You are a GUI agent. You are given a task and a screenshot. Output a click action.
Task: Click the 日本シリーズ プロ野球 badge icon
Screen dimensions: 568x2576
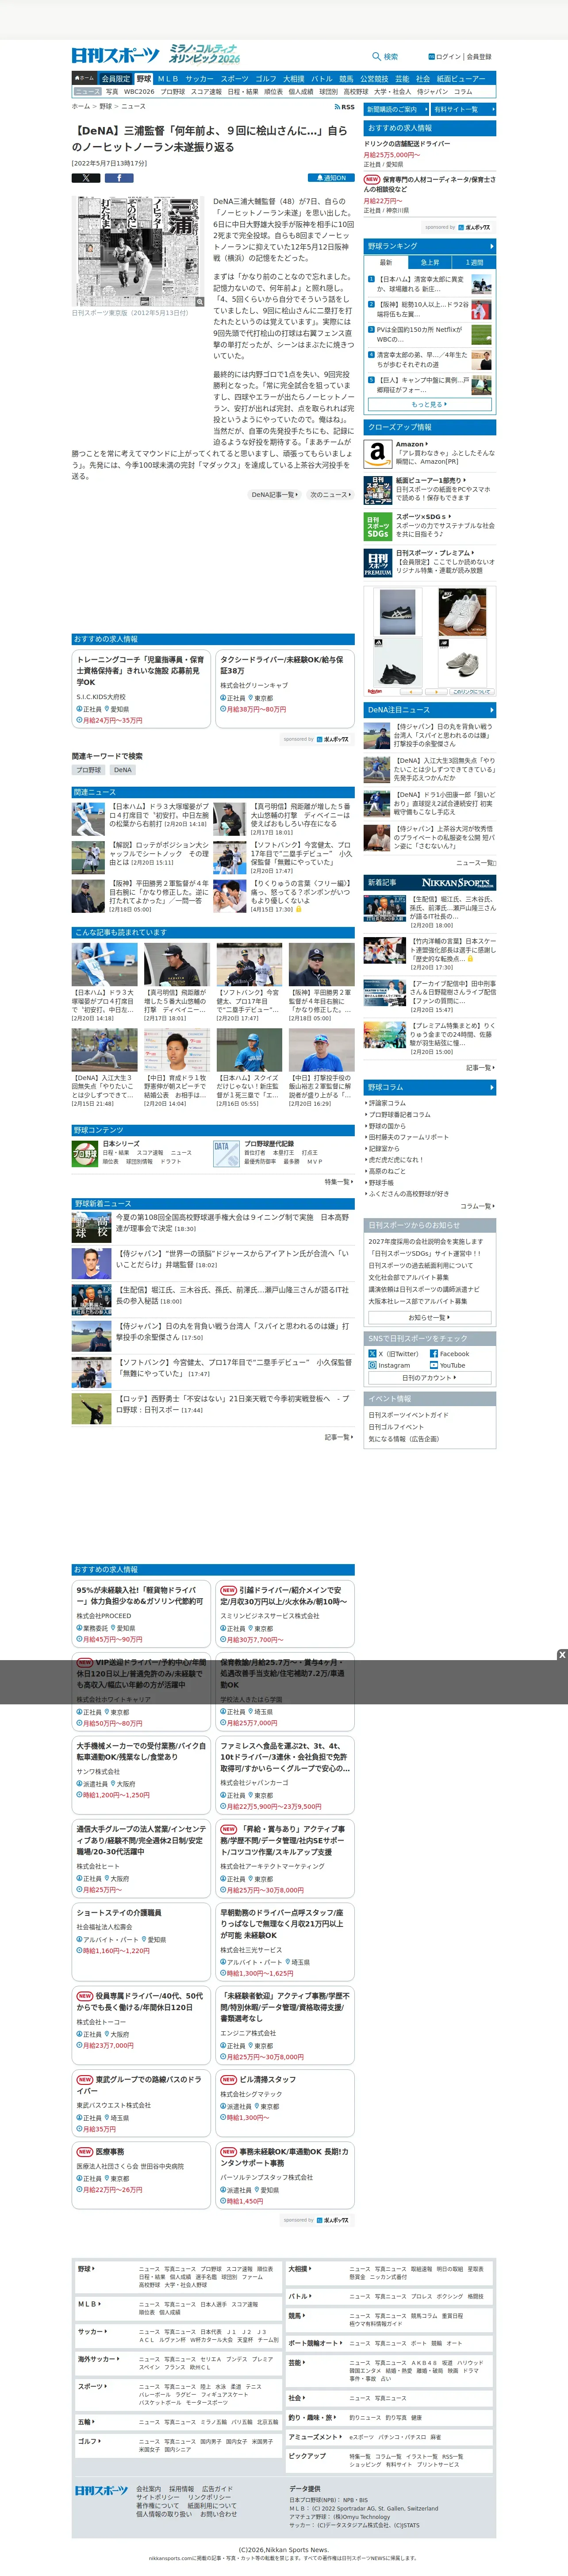(84, 1153)
